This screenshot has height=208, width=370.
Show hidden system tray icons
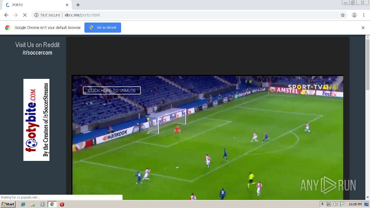(x=322, y=204)
